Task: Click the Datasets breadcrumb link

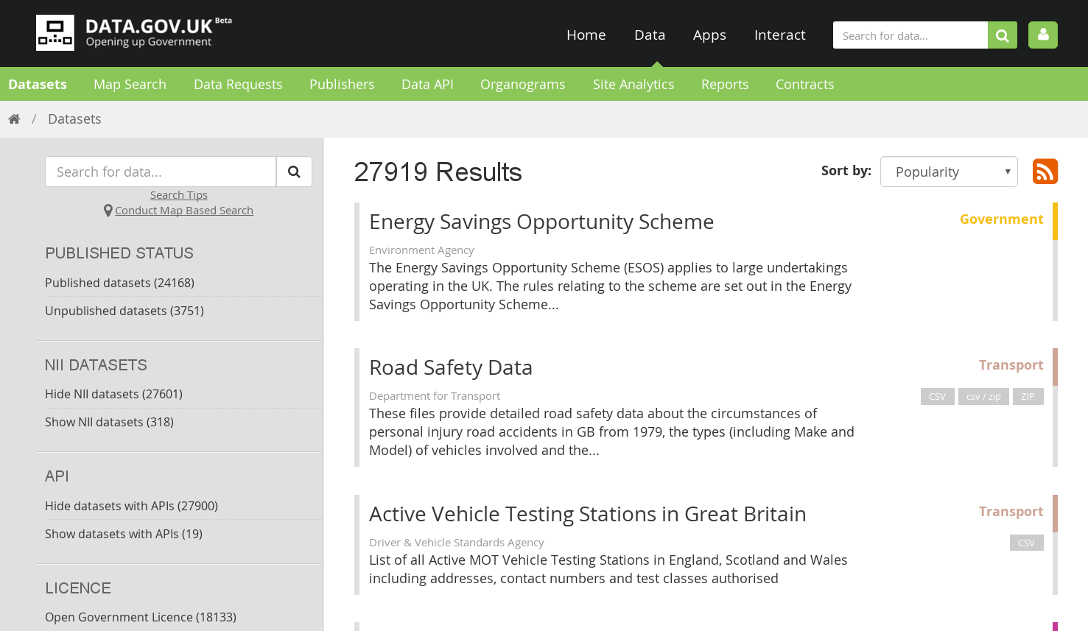Action: (74, 119)
